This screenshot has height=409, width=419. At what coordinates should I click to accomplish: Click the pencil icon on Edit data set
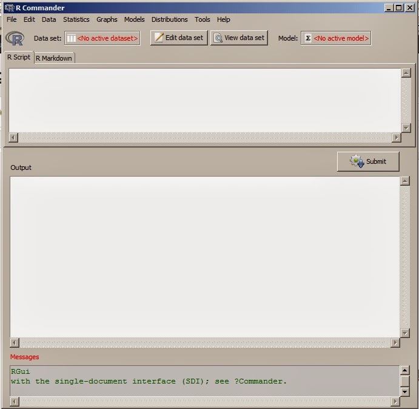pyautogui.click(x=159, y=38)
